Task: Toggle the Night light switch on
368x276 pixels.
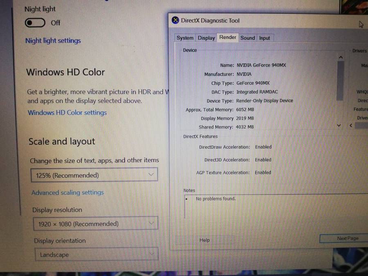Action: tap(35, 23)
